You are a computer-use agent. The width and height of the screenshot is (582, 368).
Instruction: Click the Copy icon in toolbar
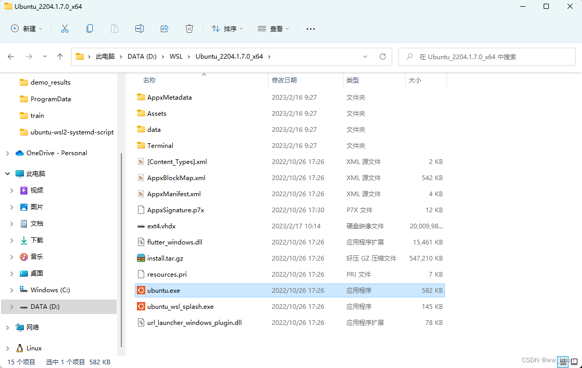click(x=89, y=29)
